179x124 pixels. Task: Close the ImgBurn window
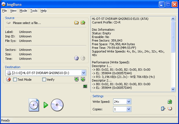tap(175, 4)
